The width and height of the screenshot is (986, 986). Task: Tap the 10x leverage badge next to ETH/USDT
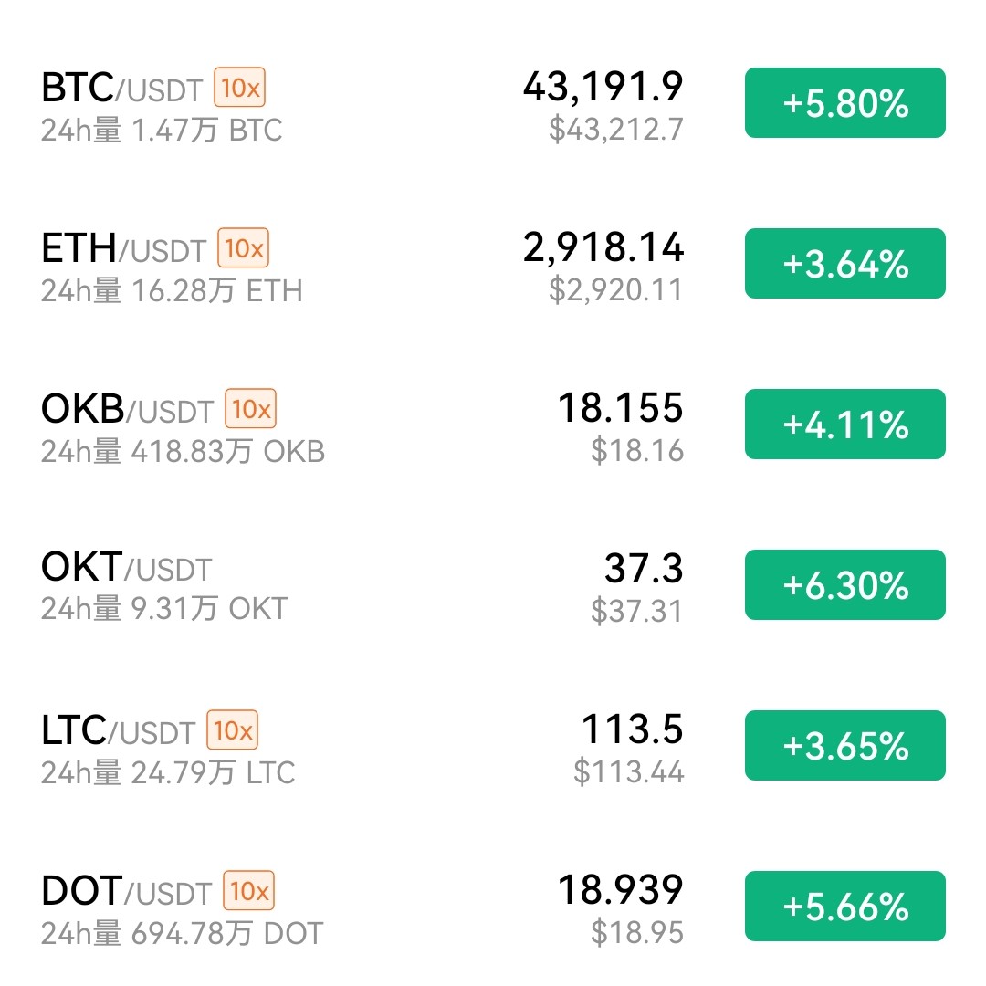coord(244,247)
